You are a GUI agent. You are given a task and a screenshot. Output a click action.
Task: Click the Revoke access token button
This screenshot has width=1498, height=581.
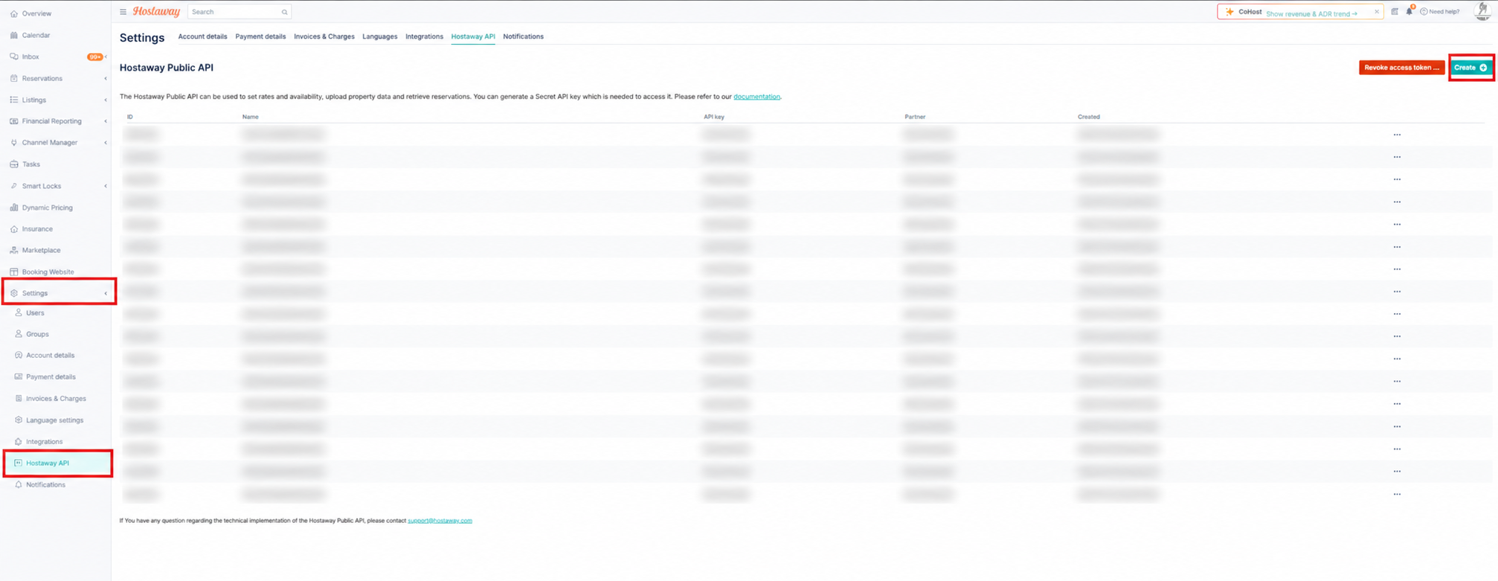1401,68
